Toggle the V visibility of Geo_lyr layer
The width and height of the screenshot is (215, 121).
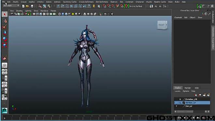[177, 106]
